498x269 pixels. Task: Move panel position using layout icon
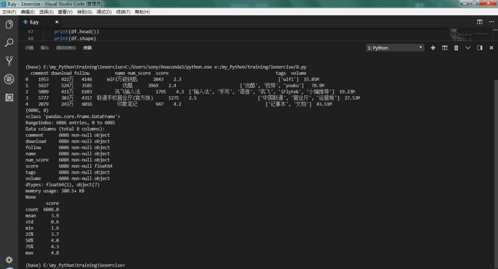coord(480,48)
